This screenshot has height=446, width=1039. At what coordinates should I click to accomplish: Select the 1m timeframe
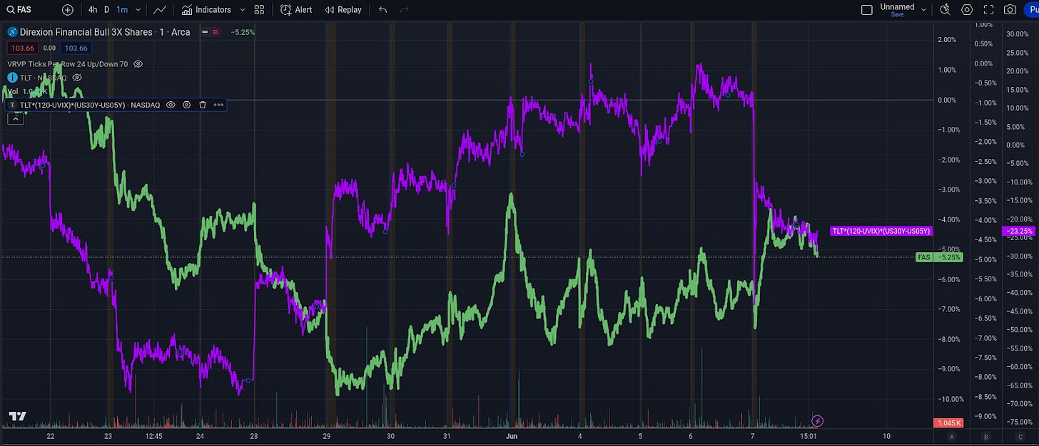pos(122,10)
